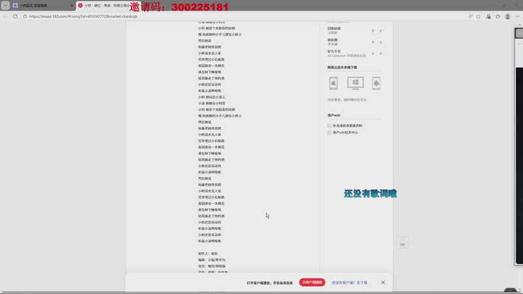Screen dimensions: 523x294
Task: Reload the current page
Action: tap(15, 16)
